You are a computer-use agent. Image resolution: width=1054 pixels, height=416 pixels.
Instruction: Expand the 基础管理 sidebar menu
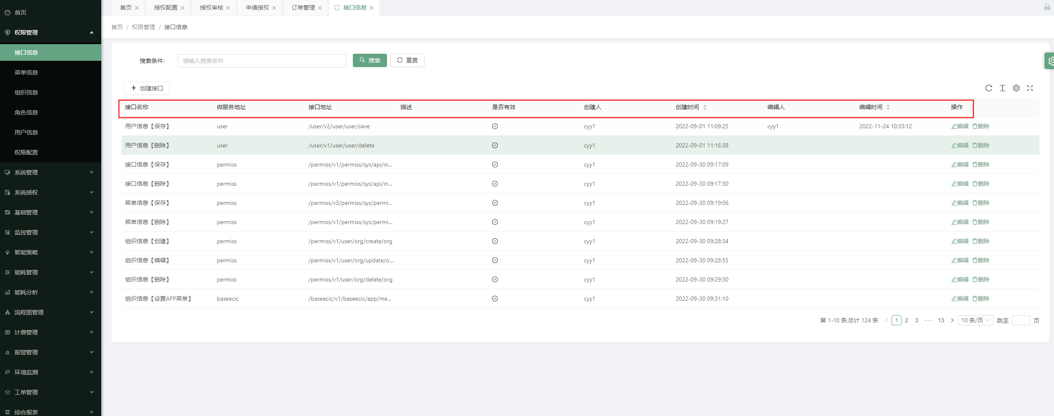pos(50,212)
